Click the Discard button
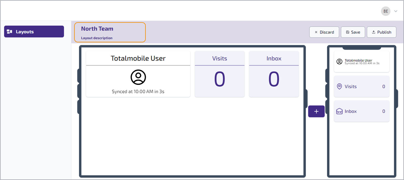Viewport: 404px width, 180px height. pyautogui.click(x=324, y=32)
